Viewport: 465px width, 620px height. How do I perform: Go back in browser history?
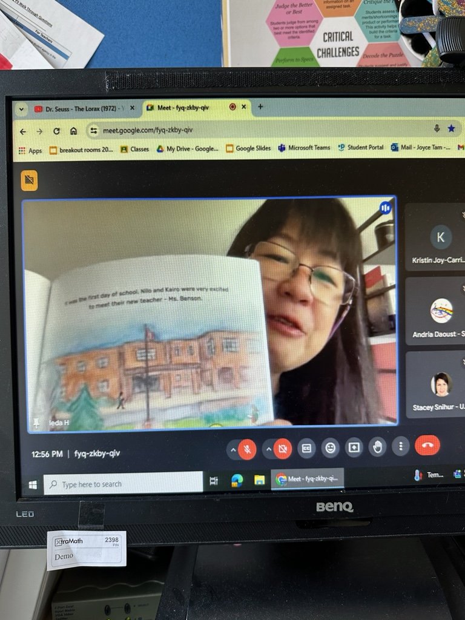click(23, 131)
